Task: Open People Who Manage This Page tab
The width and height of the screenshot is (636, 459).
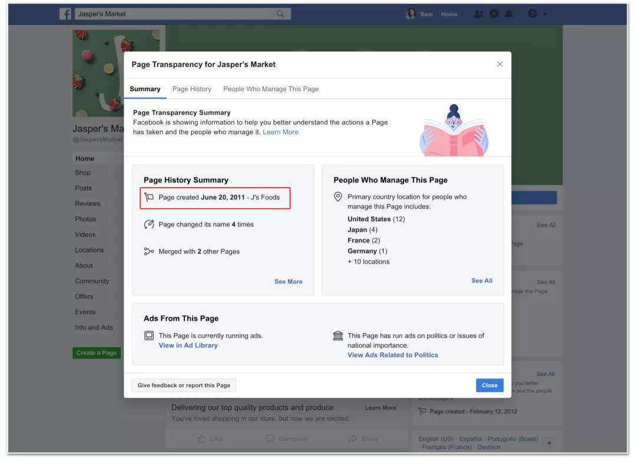Action: 271,89
